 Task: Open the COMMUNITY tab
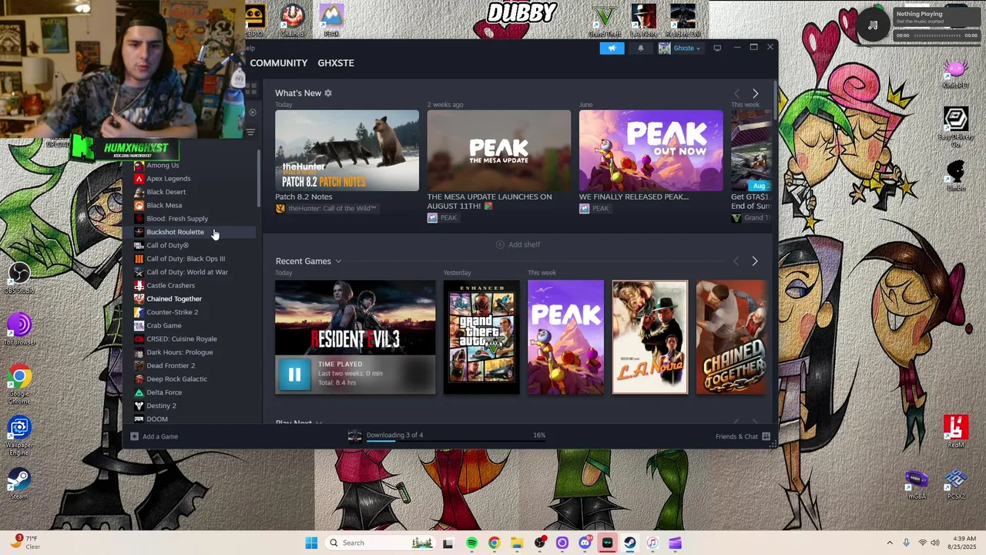pyautogui.click(x=278, y=62)
